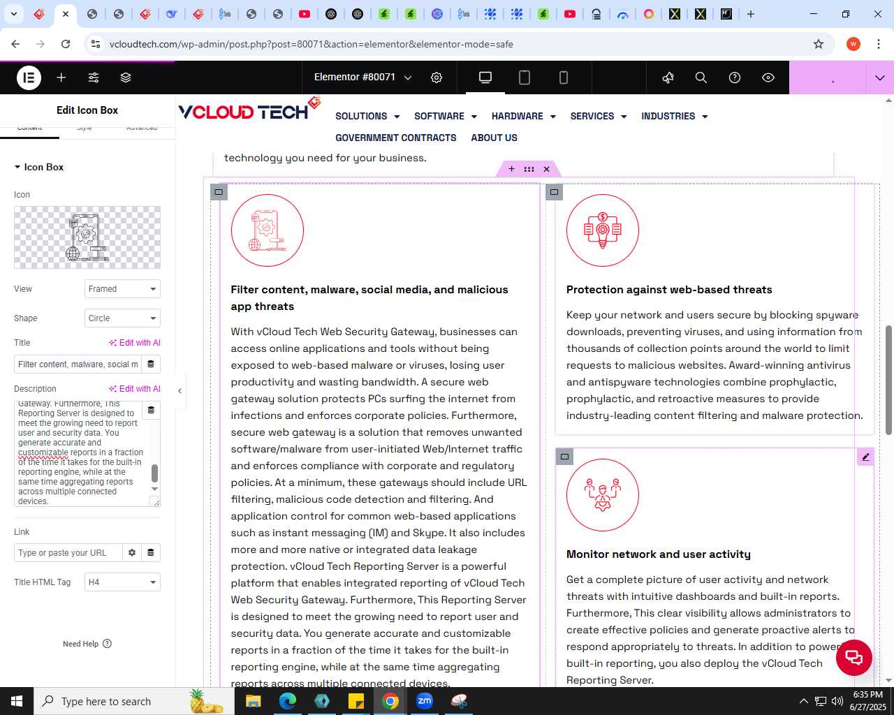Viewport: 894px width, 715px height.
Task: Select the left column handle icon
Action: tap(219, 192)
